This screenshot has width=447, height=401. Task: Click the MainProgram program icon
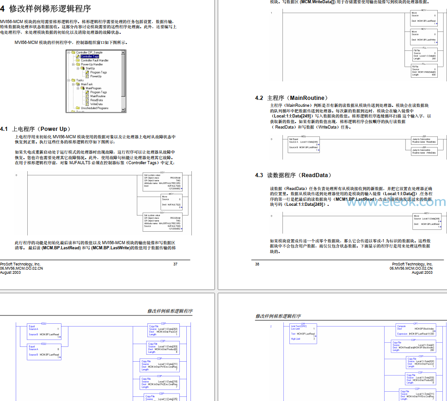[83, 88]
